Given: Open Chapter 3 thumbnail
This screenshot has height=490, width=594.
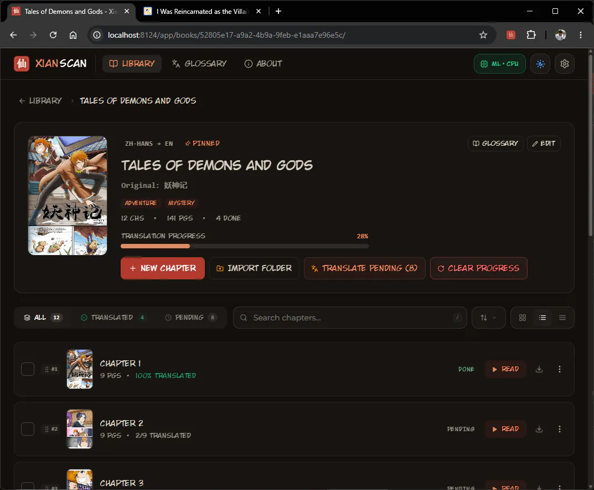Looking at the screenshot, I should [80, 479].
